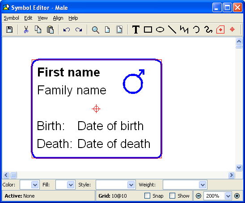Select the "Date of death" text
245x203 pixels.
pos(114,144)
